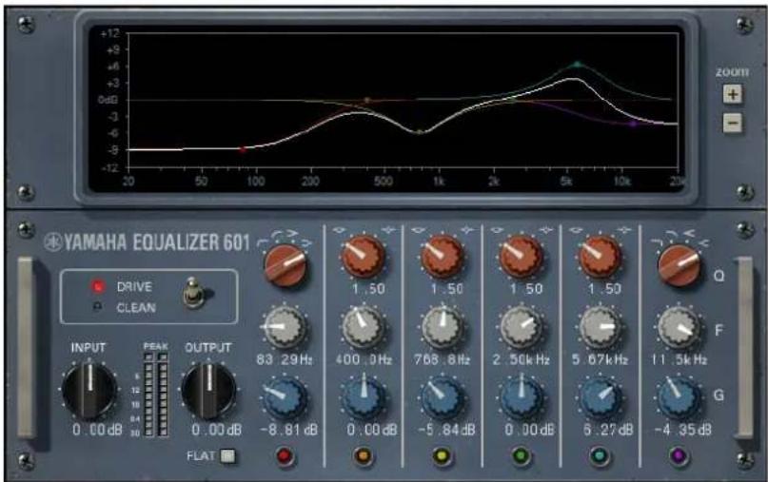Click the 6.27 dB gain value

point(608,430)
